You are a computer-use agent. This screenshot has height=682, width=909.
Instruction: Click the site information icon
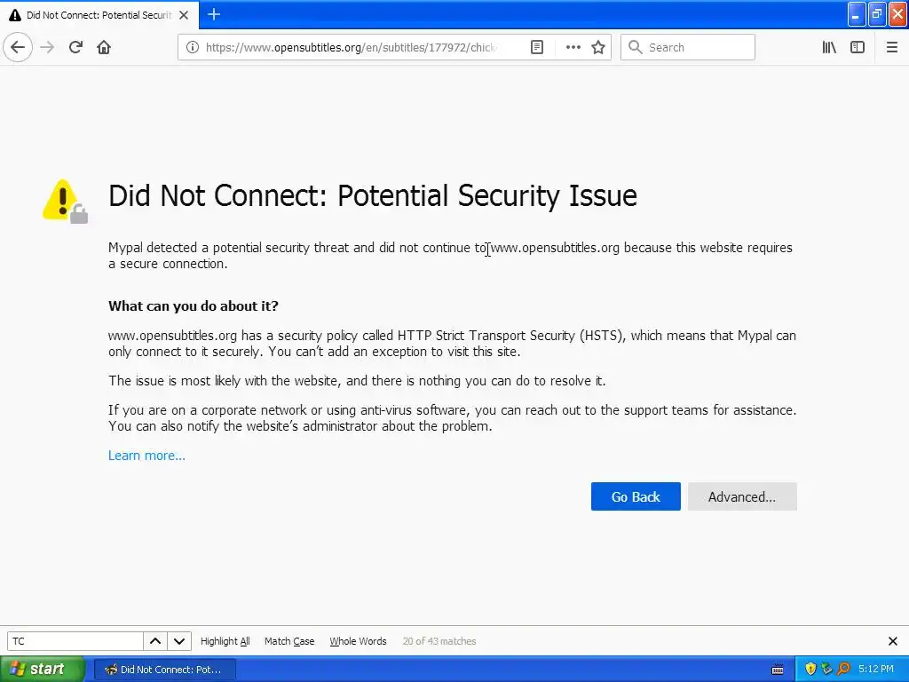tap(192, 47)
